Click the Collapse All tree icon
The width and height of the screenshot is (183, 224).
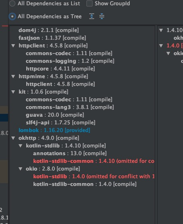102,16
